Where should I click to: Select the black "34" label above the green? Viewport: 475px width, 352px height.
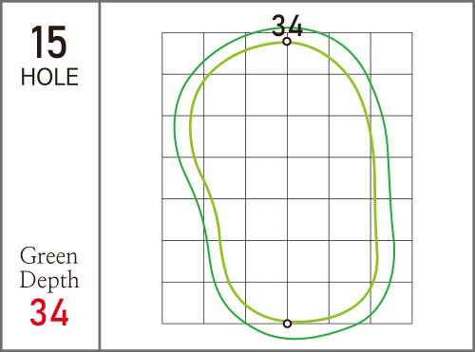coord(287,26)
